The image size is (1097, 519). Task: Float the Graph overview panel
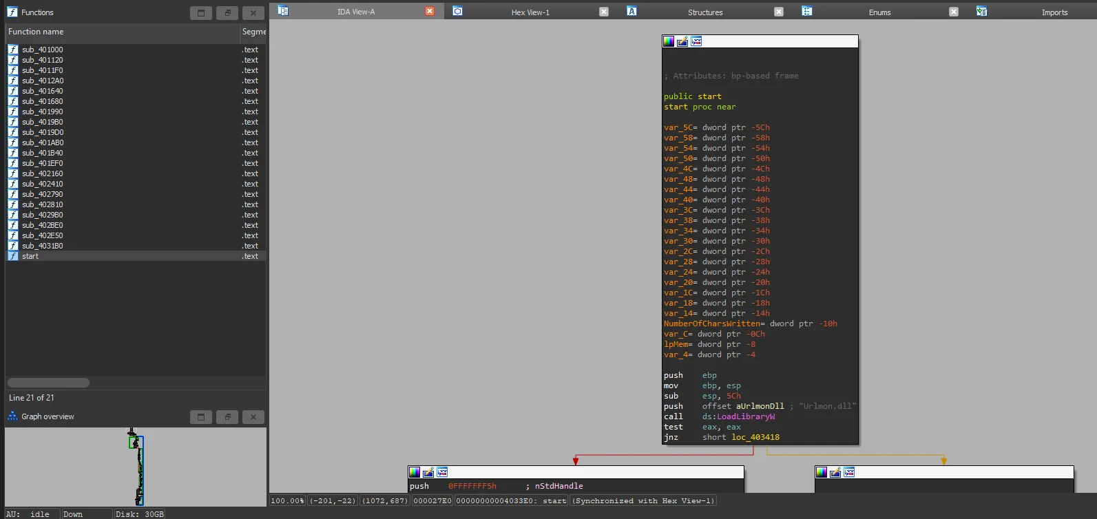(x=227, y=416)
